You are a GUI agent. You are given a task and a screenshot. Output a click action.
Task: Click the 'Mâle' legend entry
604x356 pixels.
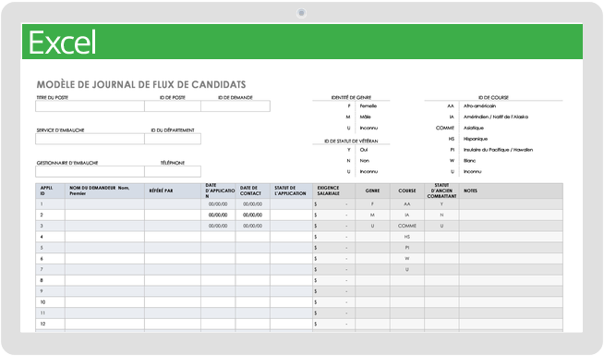[365, 117]
